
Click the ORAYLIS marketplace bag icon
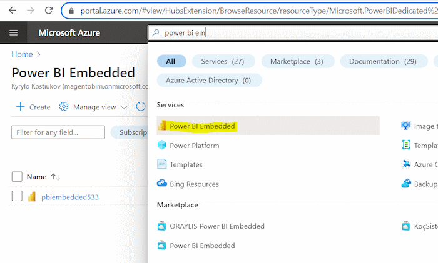(161, 226)
